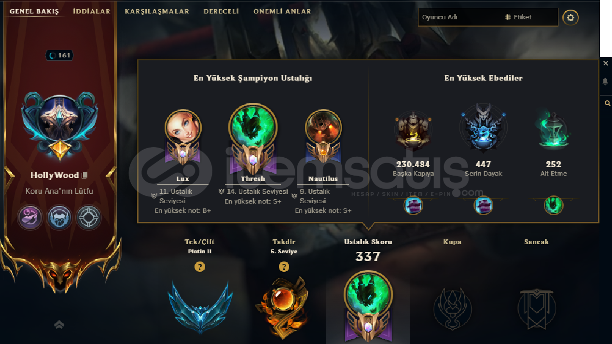Open the settings gear icon
The image size is (612, 344).
570,17
